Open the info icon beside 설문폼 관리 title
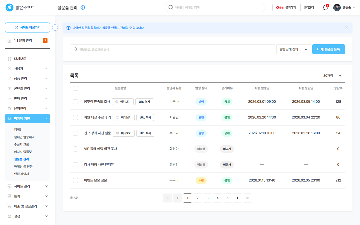 pyautogui.click(x=83, y=7)
